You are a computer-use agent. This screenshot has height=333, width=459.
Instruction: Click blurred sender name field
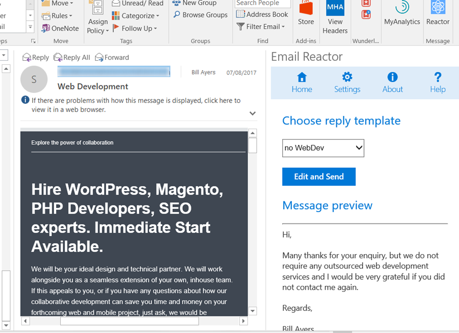coord(113,71)
